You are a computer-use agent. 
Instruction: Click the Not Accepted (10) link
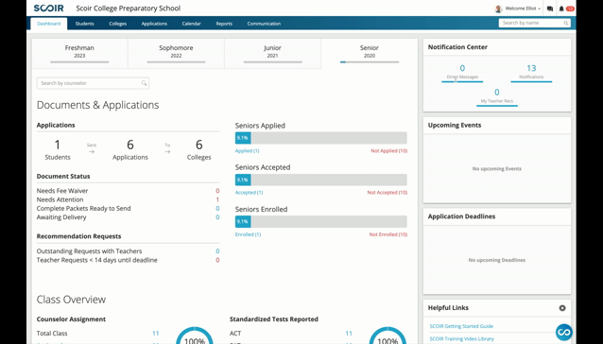pos(388,193)
